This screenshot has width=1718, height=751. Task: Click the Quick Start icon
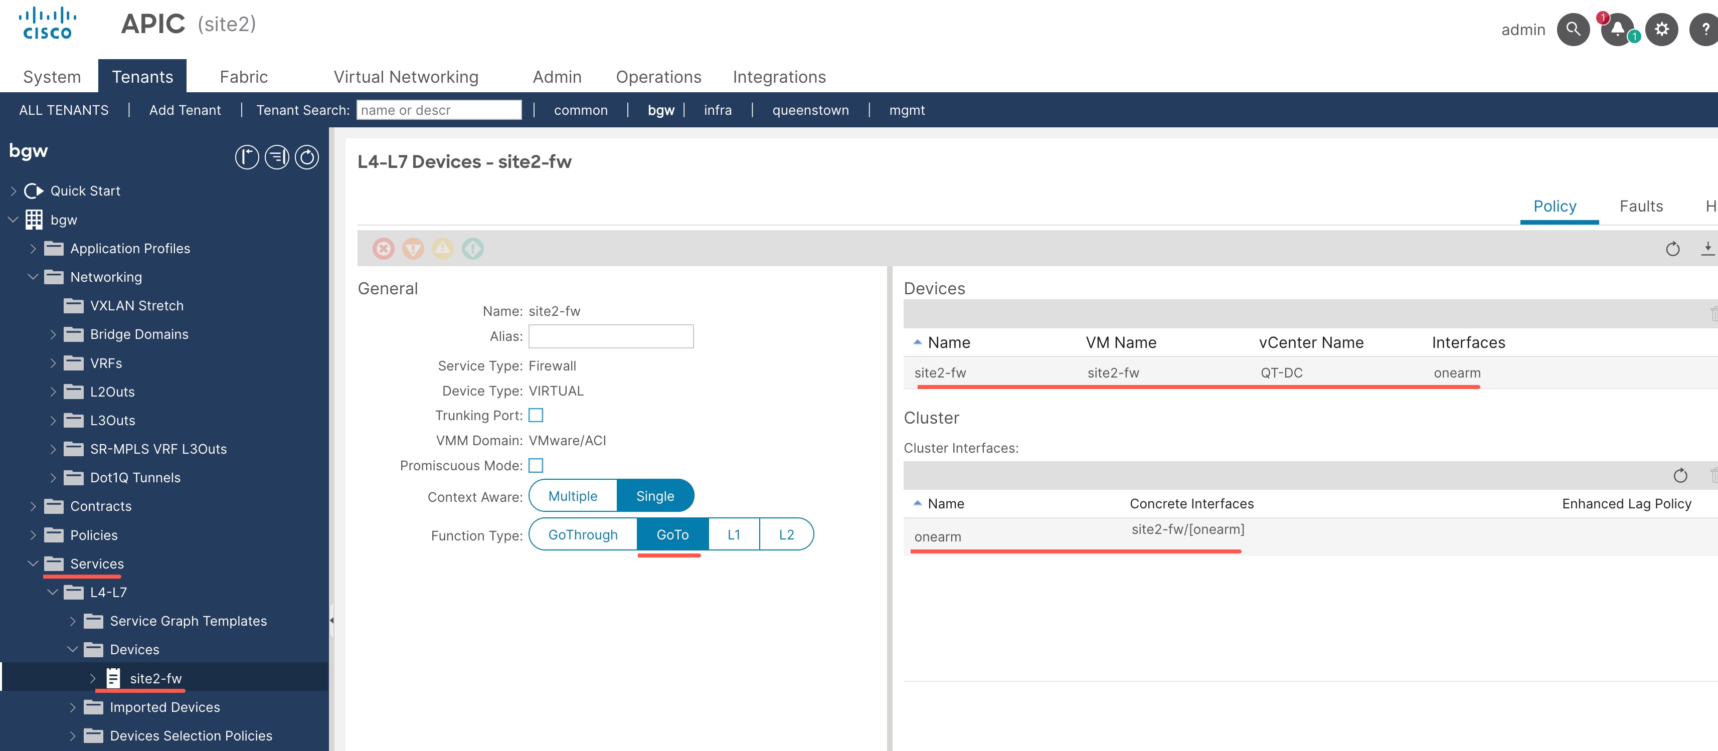click(33, 191)
